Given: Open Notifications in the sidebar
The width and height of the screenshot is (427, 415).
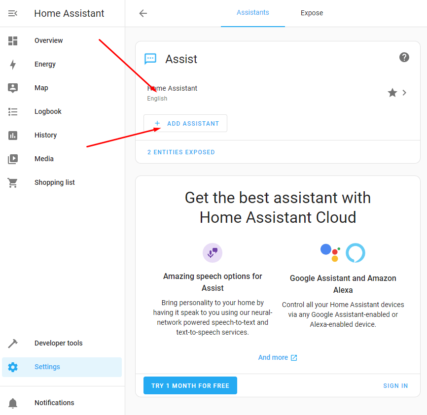Looking at the screenshot, I should pyautogui.click(x=62, y=403).
